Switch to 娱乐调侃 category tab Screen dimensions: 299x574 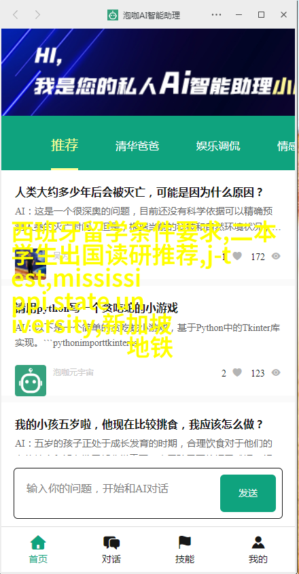click(218, 146)
